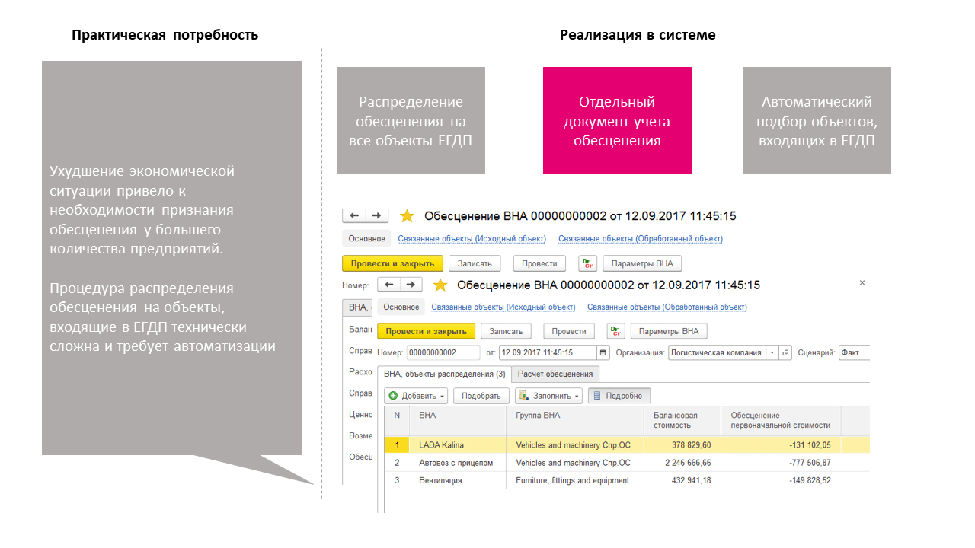This screenshot has height=548, width=975.
Task: Click Провести in the rear window
Action: click(x=540, y=263)
